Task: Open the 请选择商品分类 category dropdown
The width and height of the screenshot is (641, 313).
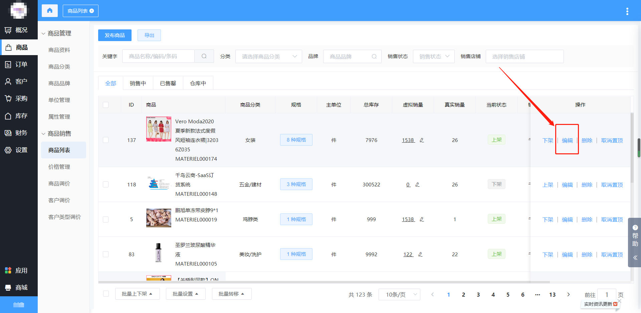Action: click(268, 56)
